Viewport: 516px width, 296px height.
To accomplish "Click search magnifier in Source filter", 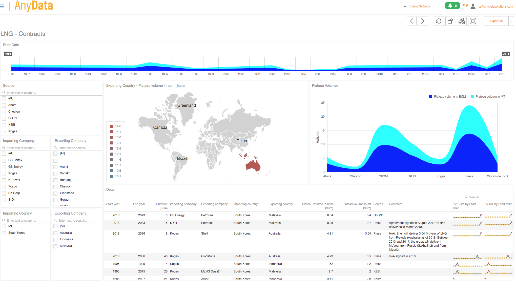I will point(4,93).
